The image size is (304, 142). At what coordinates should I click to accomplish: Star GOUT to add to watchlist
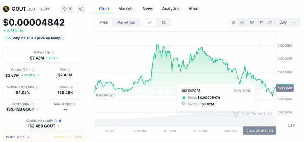point(67,9)
